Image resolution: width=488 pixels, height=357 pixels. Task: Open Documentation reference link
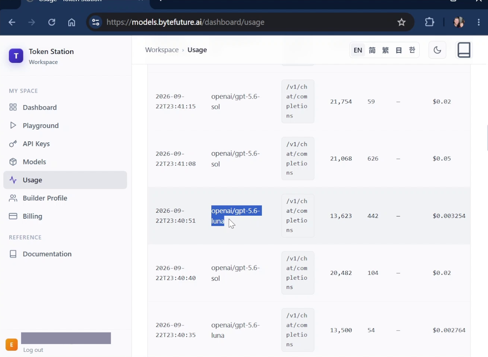click(x=65, y=254)
